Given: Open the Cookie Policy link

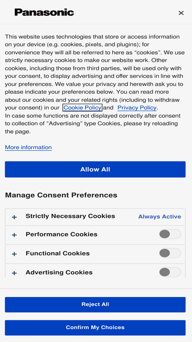Looking at the screenshot, I should point(82,108).
